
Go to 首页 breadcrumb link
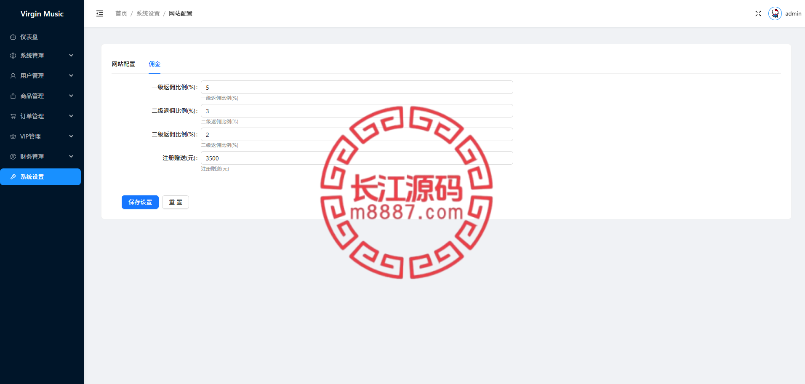121,13
